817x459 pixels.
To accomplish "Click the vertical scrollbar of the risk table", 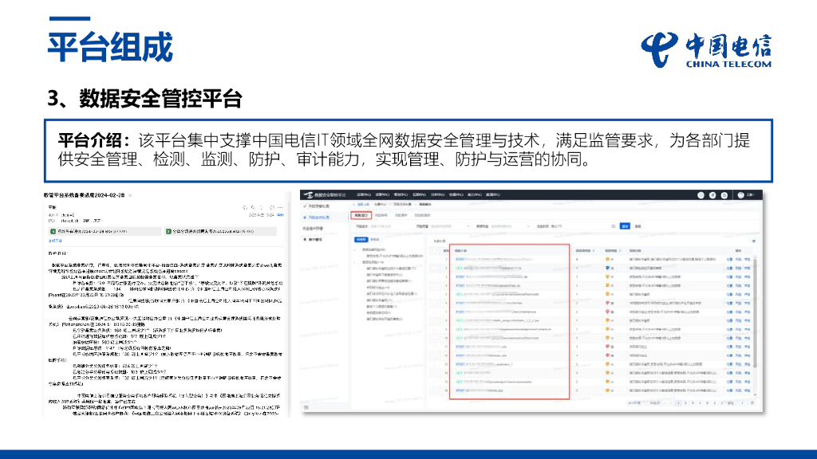I will pos(756,312).
